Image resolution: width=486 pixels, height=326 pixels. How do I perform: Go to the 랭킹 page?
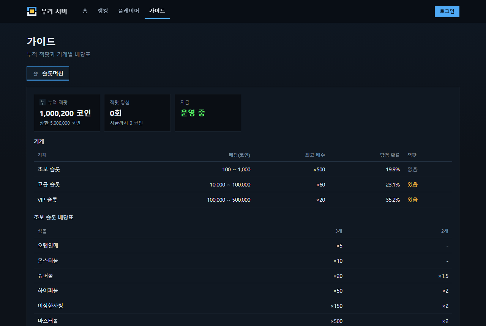[103, 11]
